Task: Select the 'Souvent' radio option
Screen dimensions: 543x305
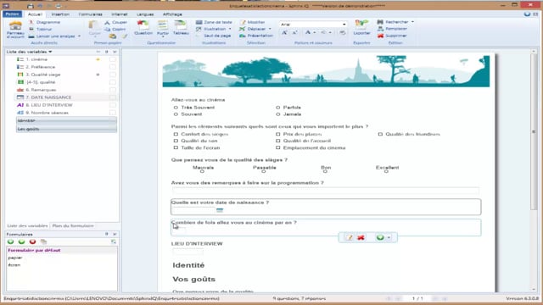Action: pos(176,114)
